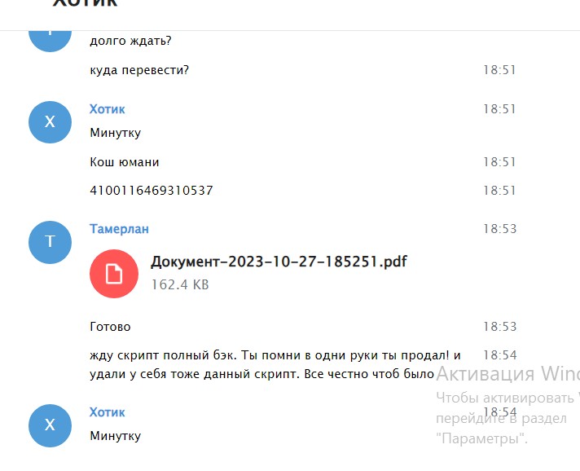The image size is (580, 471).
Task: Click the Кош юмани message
Action: [125, 162]
